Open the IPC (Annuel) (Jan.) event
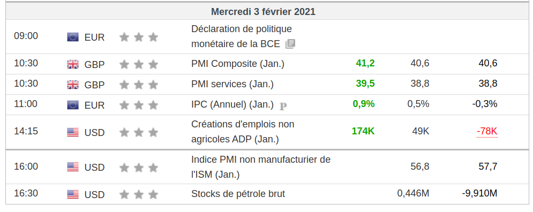This screenshot has height=212, width=533. 232,104
